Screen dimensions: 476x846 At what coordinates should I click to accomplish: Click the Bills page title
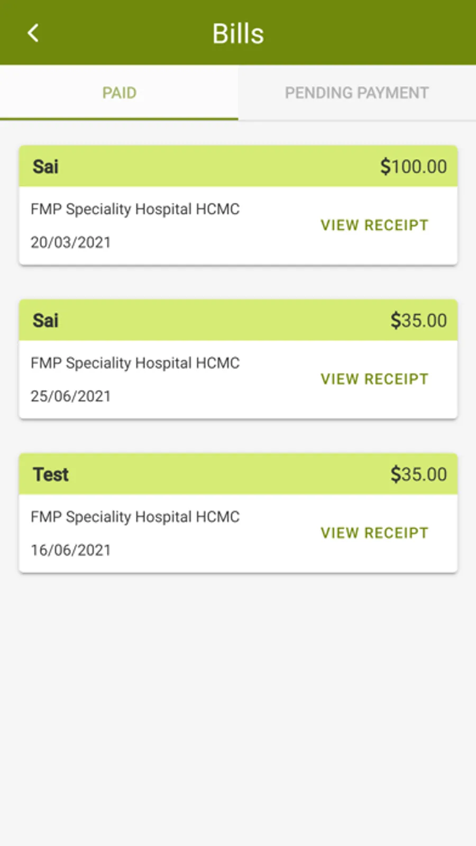(x=238, y=34)
